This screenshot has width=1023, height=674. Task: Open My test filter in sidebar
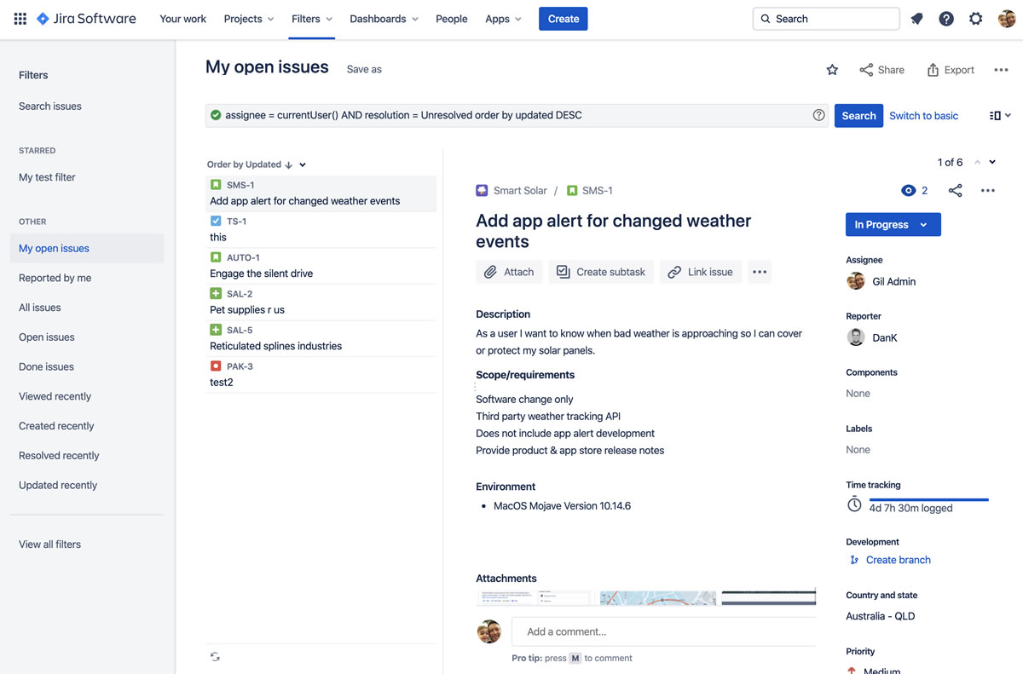(47, 177)
